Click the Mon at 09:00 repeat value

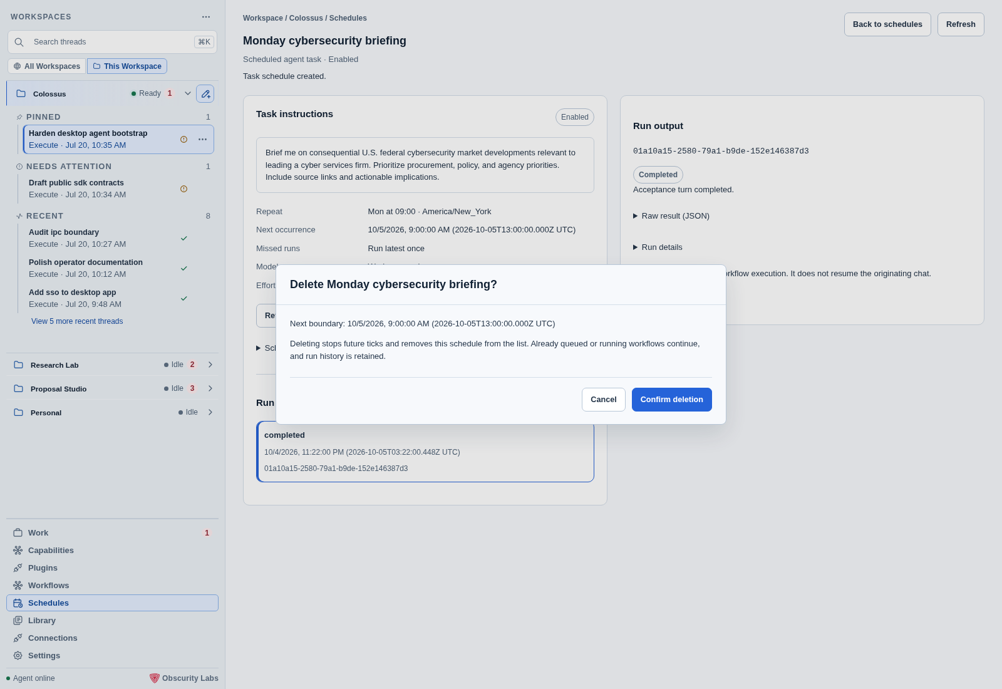coord(430,212)
